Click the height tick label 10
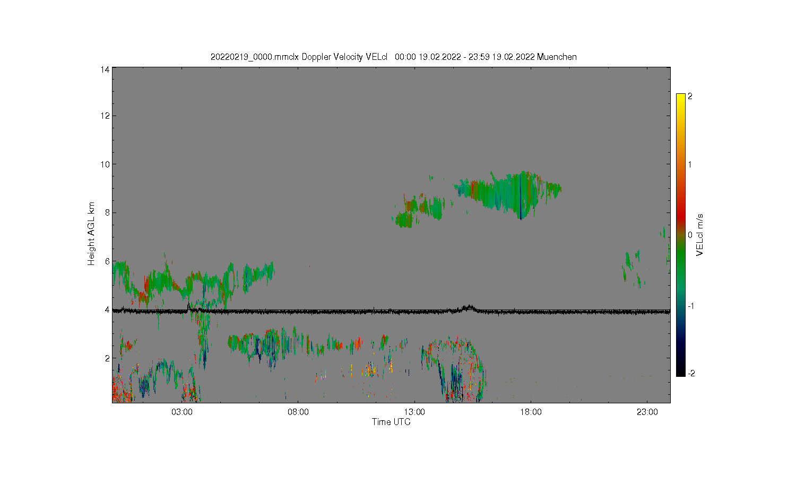 [105, 164]
